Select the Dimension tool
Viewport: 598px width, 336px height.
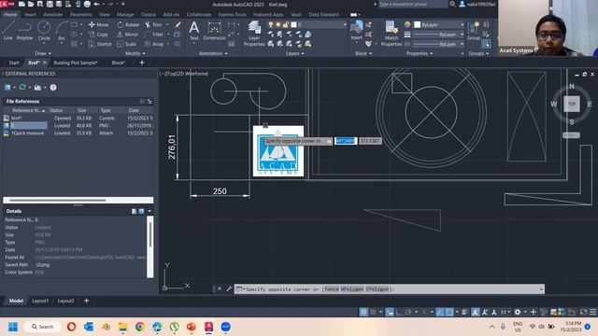214,31
